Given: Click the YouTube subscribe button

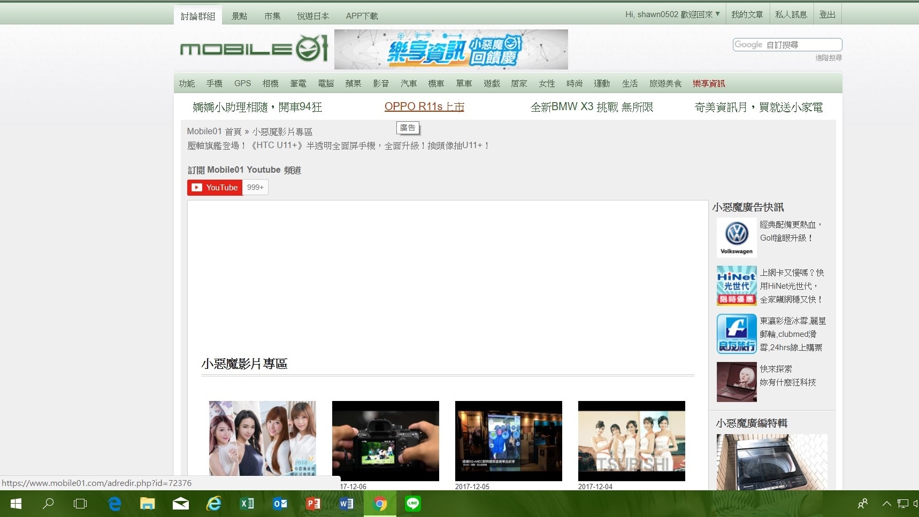Looking at the screenshot, I should pos(215,188).
